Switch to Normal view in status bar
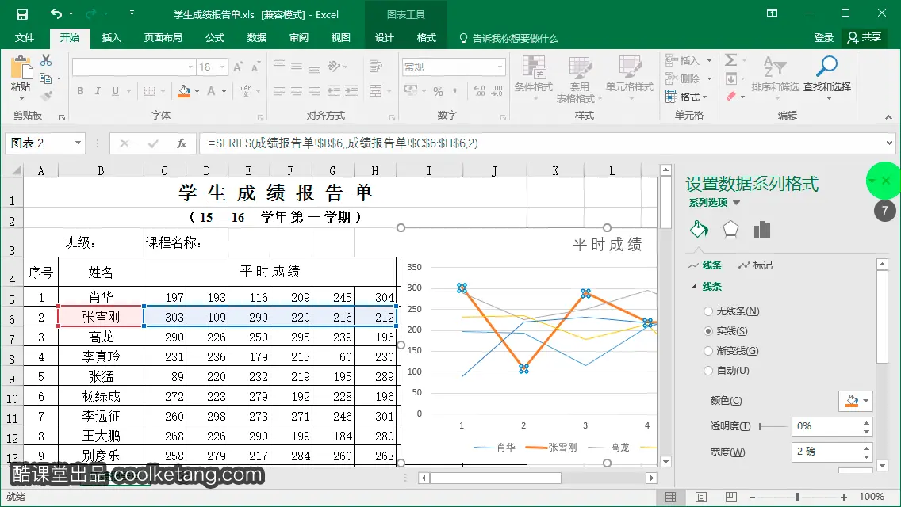 pyautogui.click(x=670, y=497)
